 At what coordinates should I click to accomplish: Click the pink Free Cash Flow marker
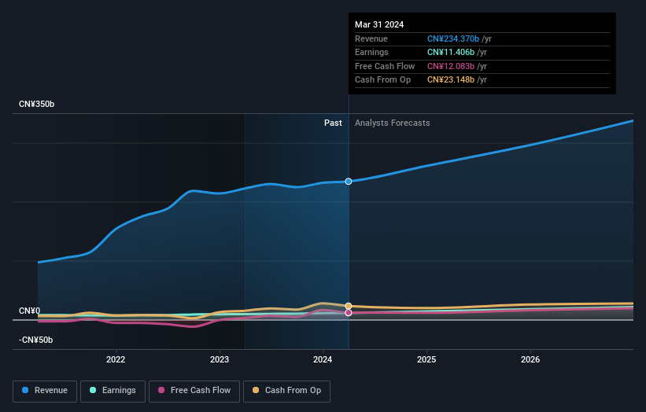(x=349, y=313)
